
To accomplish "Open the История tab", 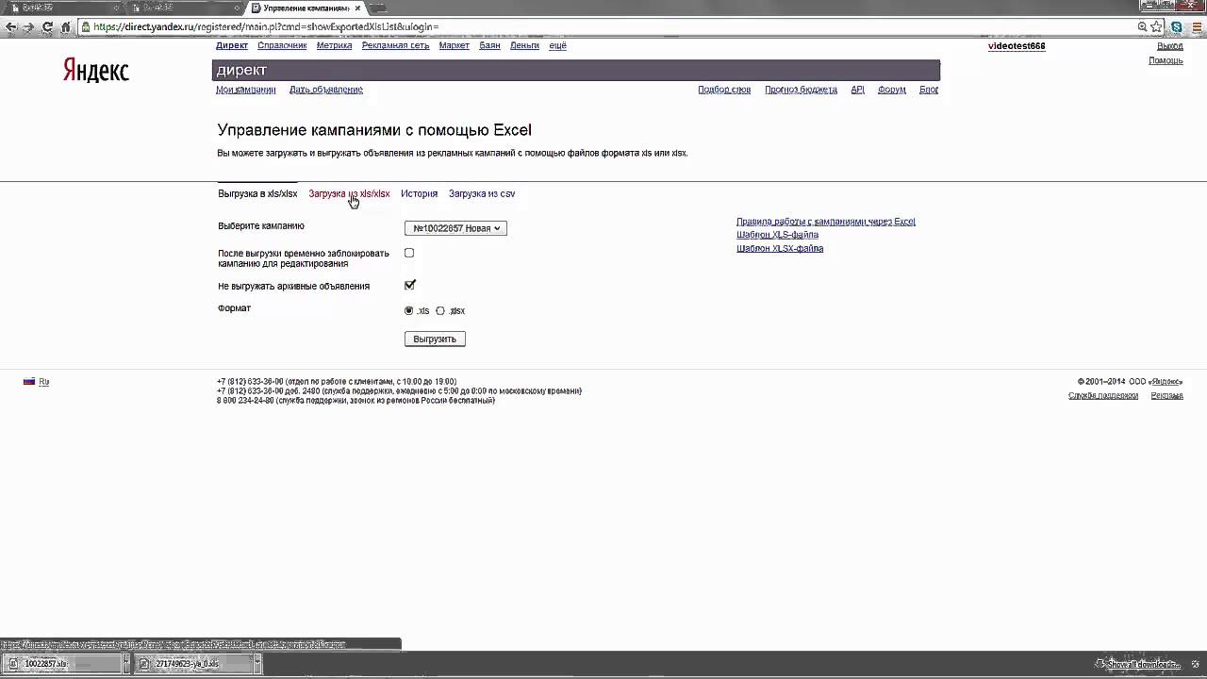I will pyautogui.click(x=419, y=193).
